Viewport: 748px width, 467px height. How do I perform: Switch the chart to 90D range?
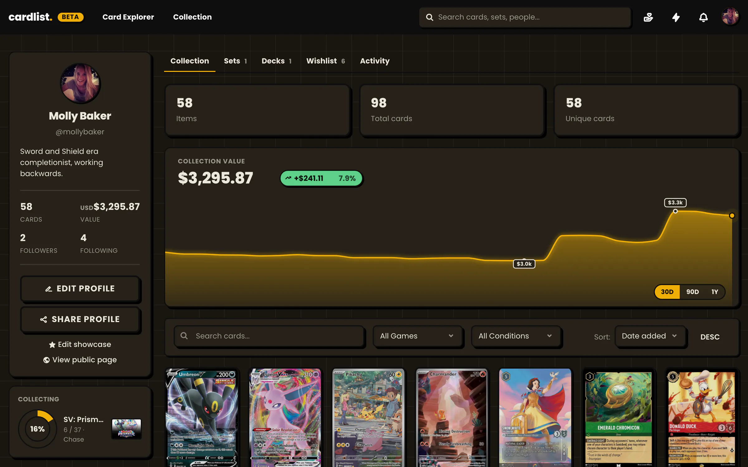693,292
